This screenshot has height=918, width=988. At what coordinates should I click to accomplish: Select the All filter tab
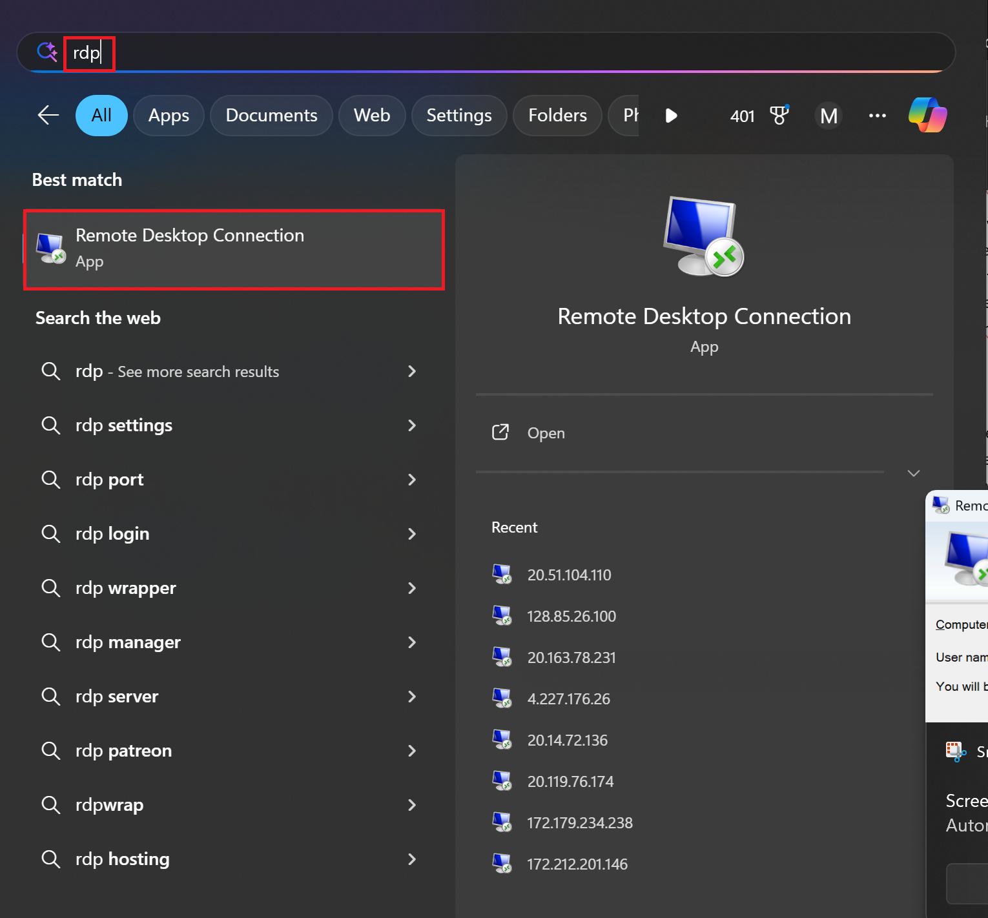[101, 116]
